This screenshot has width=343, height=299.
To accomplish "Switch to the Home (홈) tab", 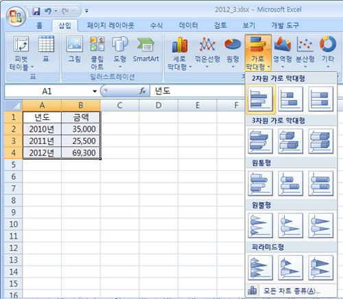I will click(x=39, y=25).
